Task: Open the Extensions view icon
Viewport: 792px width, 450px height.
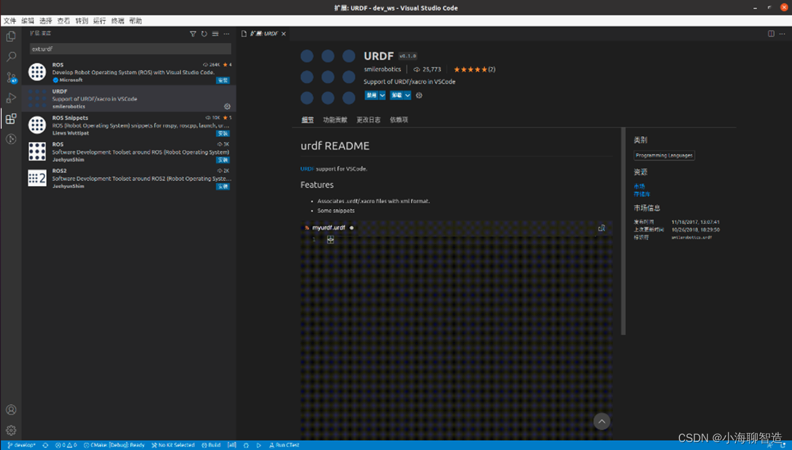Action: coord(11,119)
